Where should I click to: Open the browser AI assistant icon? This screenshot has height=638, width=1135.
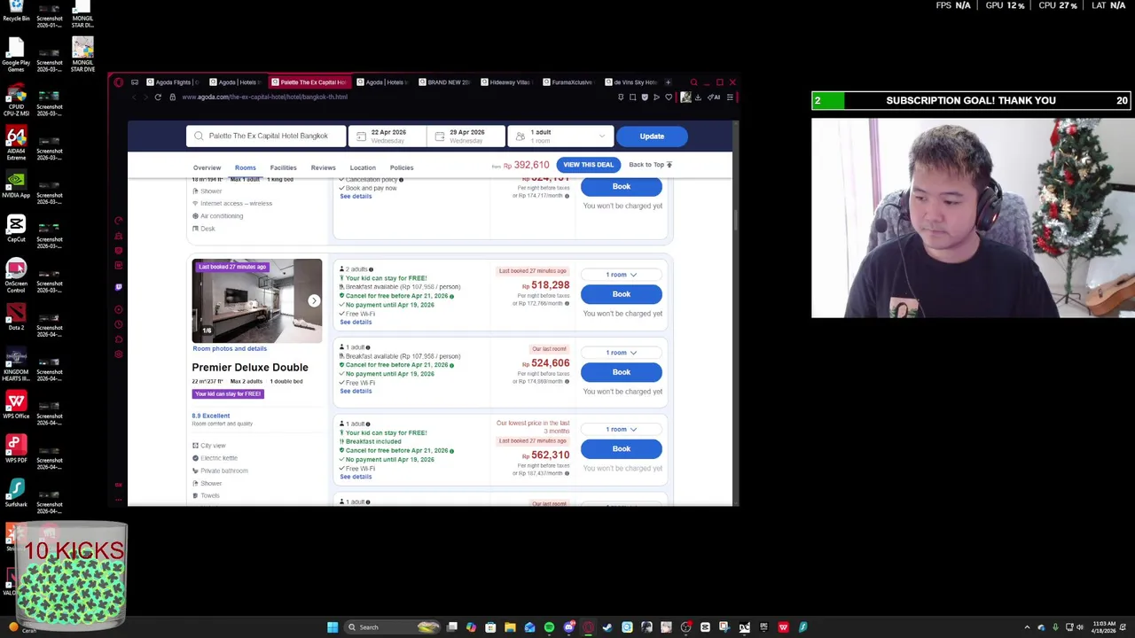click(x=715, y=97)
